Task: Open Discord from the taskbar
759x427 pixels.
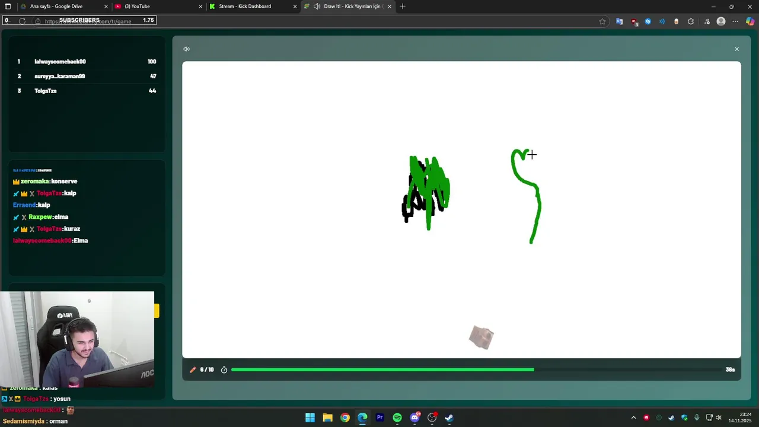Action: coord(415,418)
